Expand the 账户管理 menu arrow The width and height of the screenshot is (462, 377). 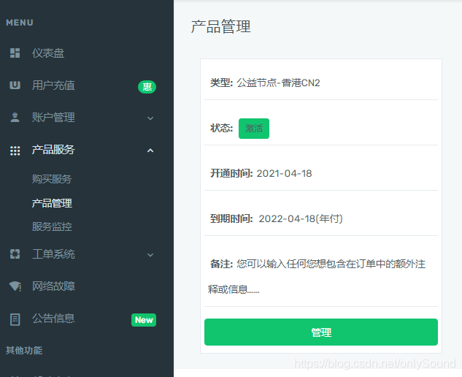tap(150, 118)
